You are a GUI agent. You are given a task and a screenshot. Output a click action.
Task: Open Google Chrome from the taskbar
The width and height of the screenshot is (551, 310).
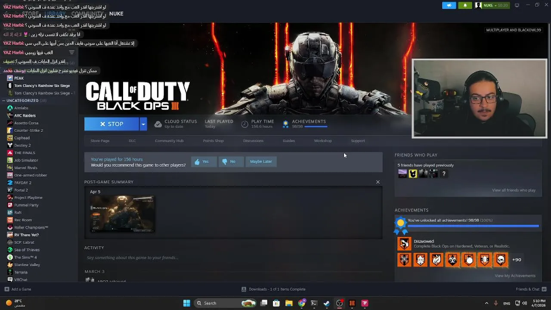(x=302, y=303)
